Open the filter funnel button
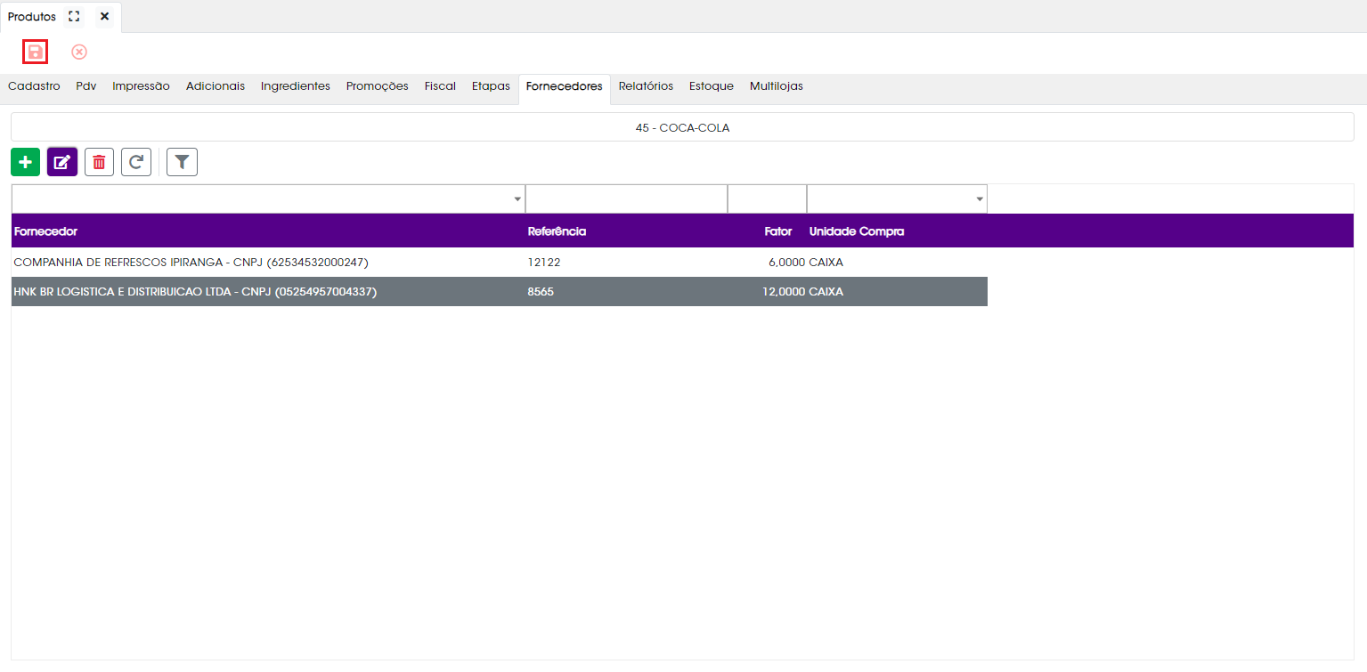The height and width of the screenshot is (672, 1367). [x=182, y=162]
